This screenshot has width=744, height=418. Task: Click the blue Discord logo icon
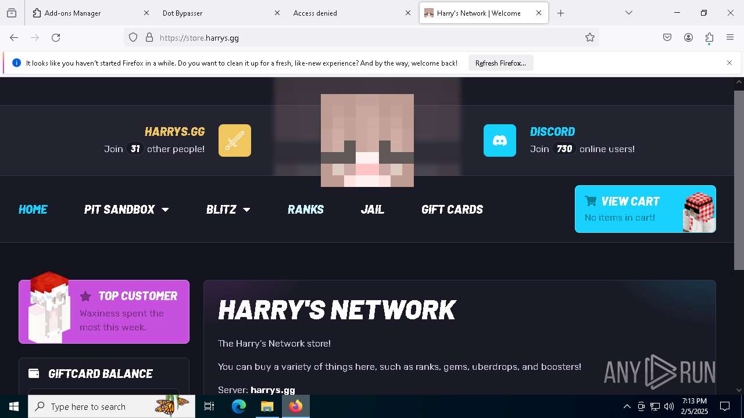click(500, 140)
